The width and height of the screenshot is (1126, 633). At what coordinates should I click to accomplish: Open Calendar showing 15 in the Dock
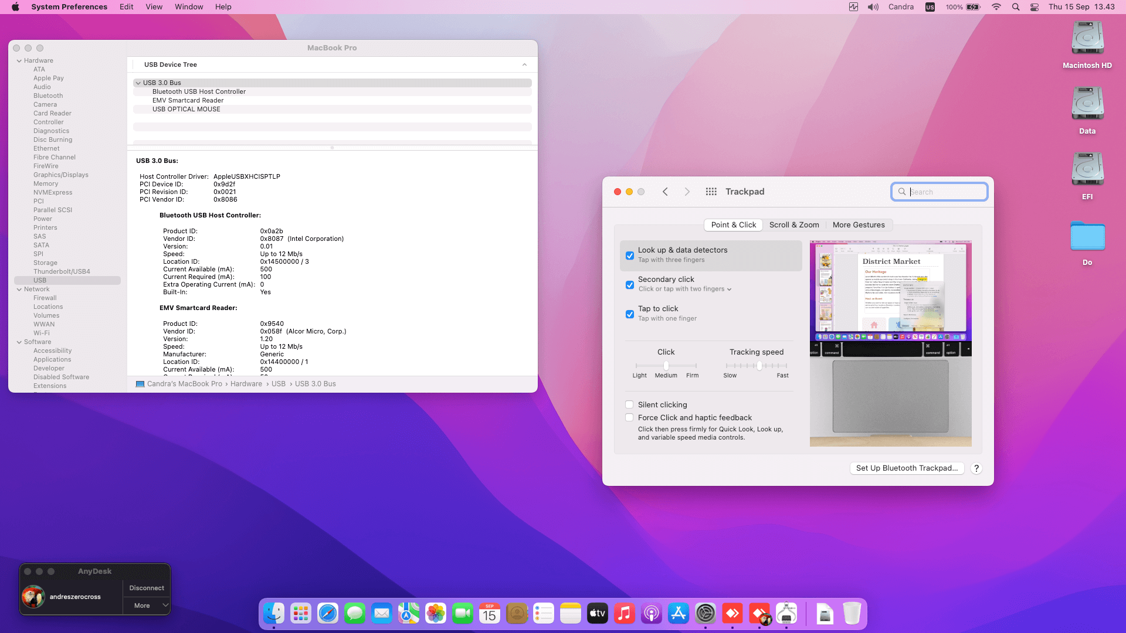tap(490, 614)
